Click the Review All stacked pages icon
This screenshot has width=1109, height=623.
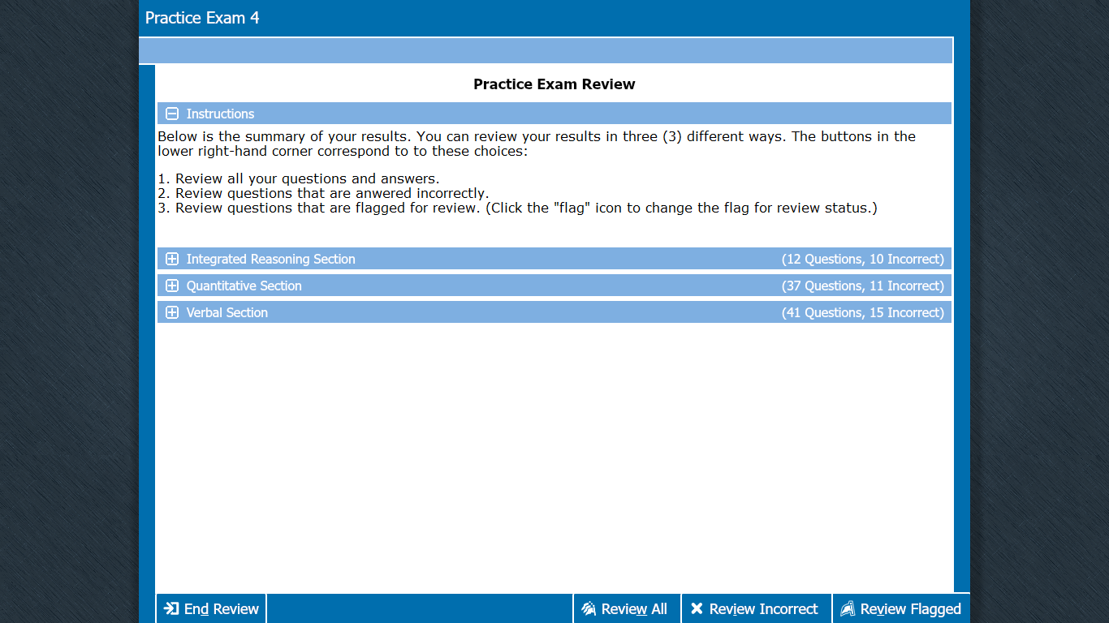point(589,608)
